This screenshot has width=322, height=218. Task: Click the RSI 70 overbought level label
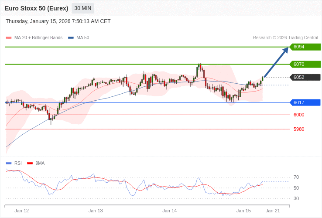(296, 177)
